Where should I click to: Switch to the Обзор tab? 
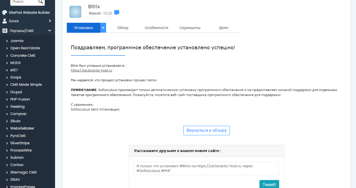[x=123, y=28]
